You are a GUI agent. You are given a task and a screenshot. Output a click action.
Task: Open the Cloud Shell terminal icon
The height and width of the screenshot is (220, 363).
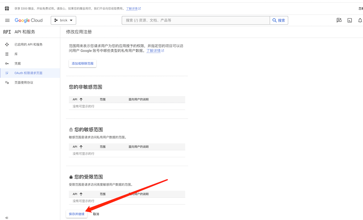(350, 20)
